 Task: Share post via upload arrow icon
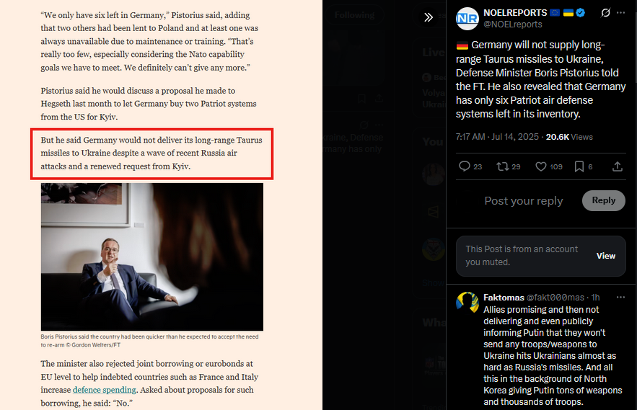click(x=618, y=166)
